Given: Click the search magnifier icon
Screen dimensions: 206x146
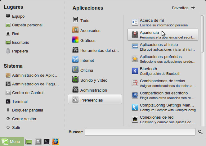Looking at the screenshot, I should click(x=201, y=132).
